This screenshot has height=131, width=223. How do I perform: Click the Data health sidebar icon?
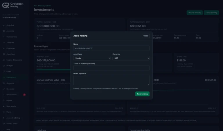[4, 106]
